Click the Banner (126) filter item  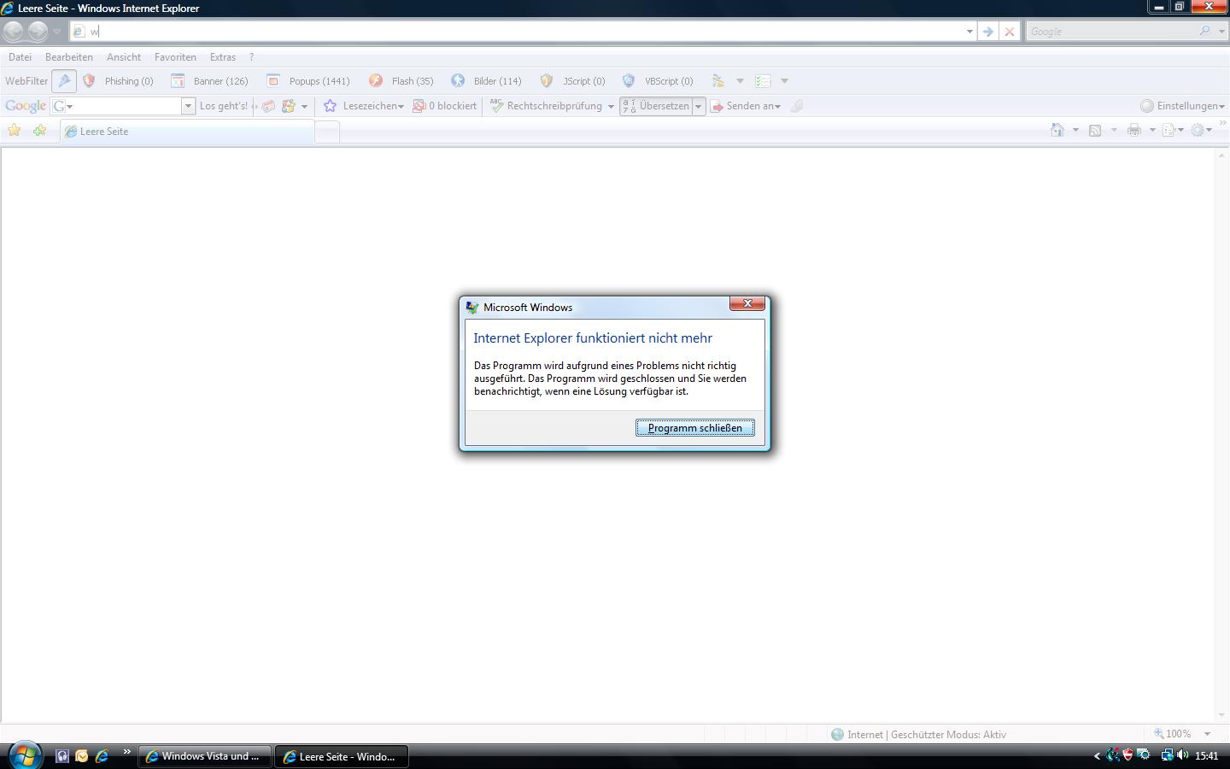209,81
